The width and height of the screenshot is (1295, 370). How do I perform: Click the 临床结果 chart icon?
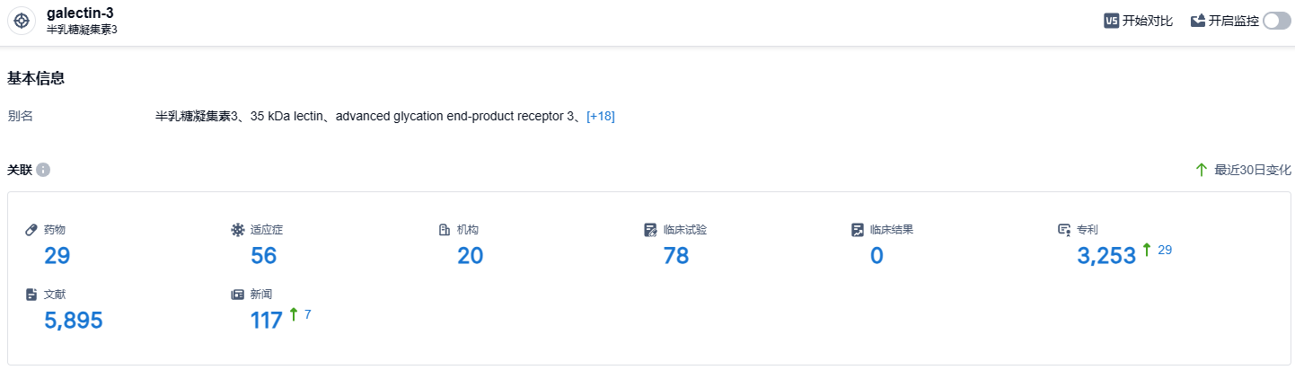coord(858,230)
